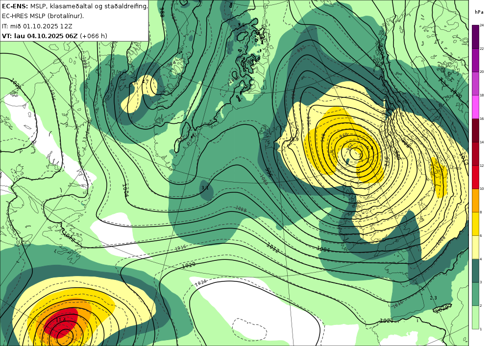Click the orchid 18–20 hPa legend band

point(475,84)
